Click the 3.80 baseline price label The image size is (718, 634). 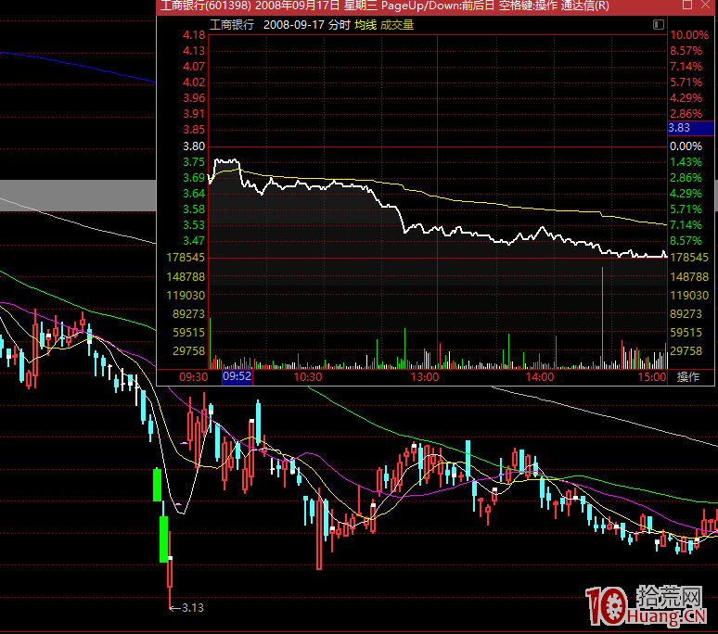pyautogui.click(x=194, y=146)
